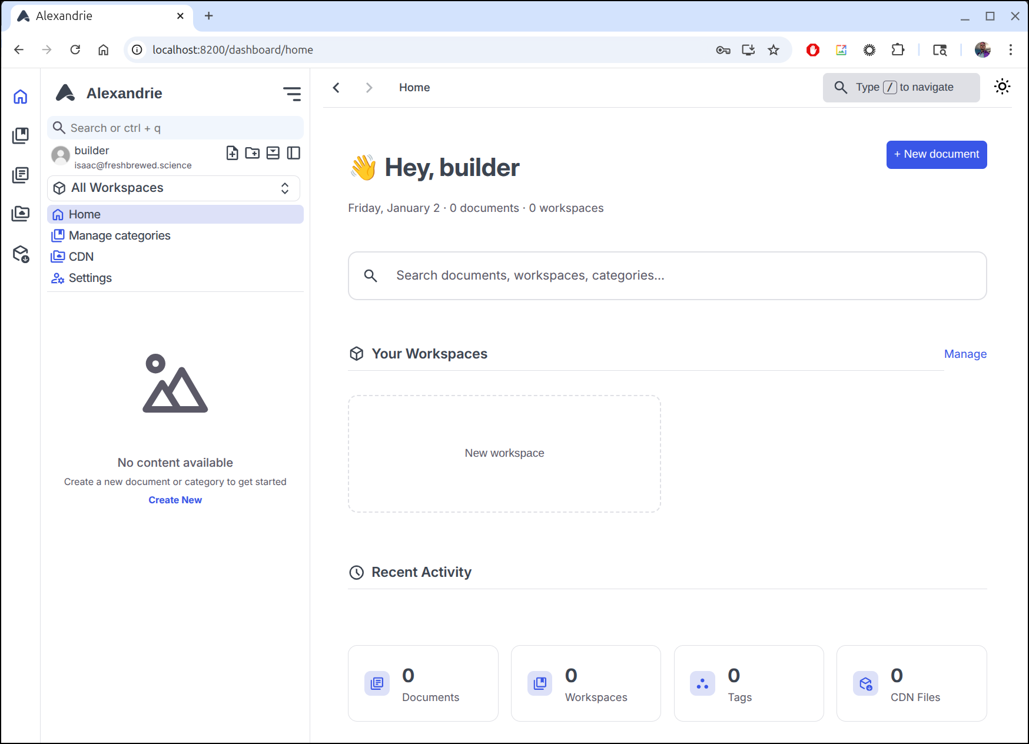Image resolution: width=1029 pixels, height=744 pixels.
Task: Toggle sidebar using the hamburger menu icon
Action: [x=292, y=94]
